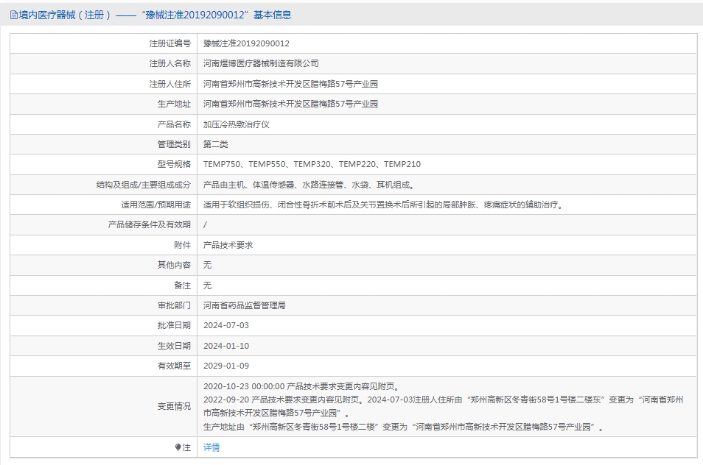The image size is (703, 465).
Task: Click the management category value 第二类
Action: click(216, 144)
